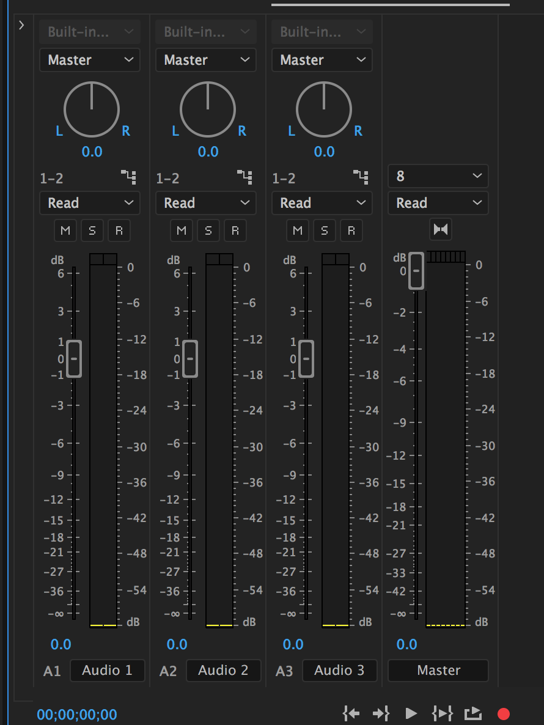544x725 pixels.
Task: Click the Master track channel layout icon
Action: point(441,229)
